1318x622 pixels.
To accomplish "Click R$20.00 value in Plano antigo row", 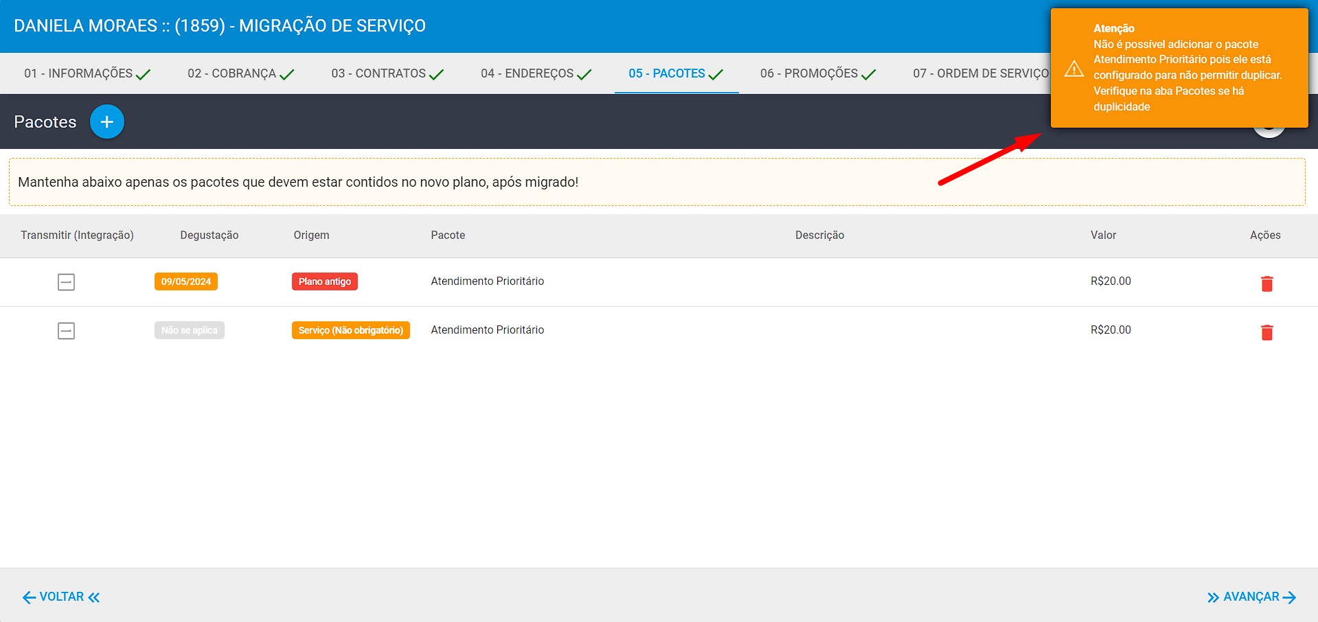I will point(1111,281).
